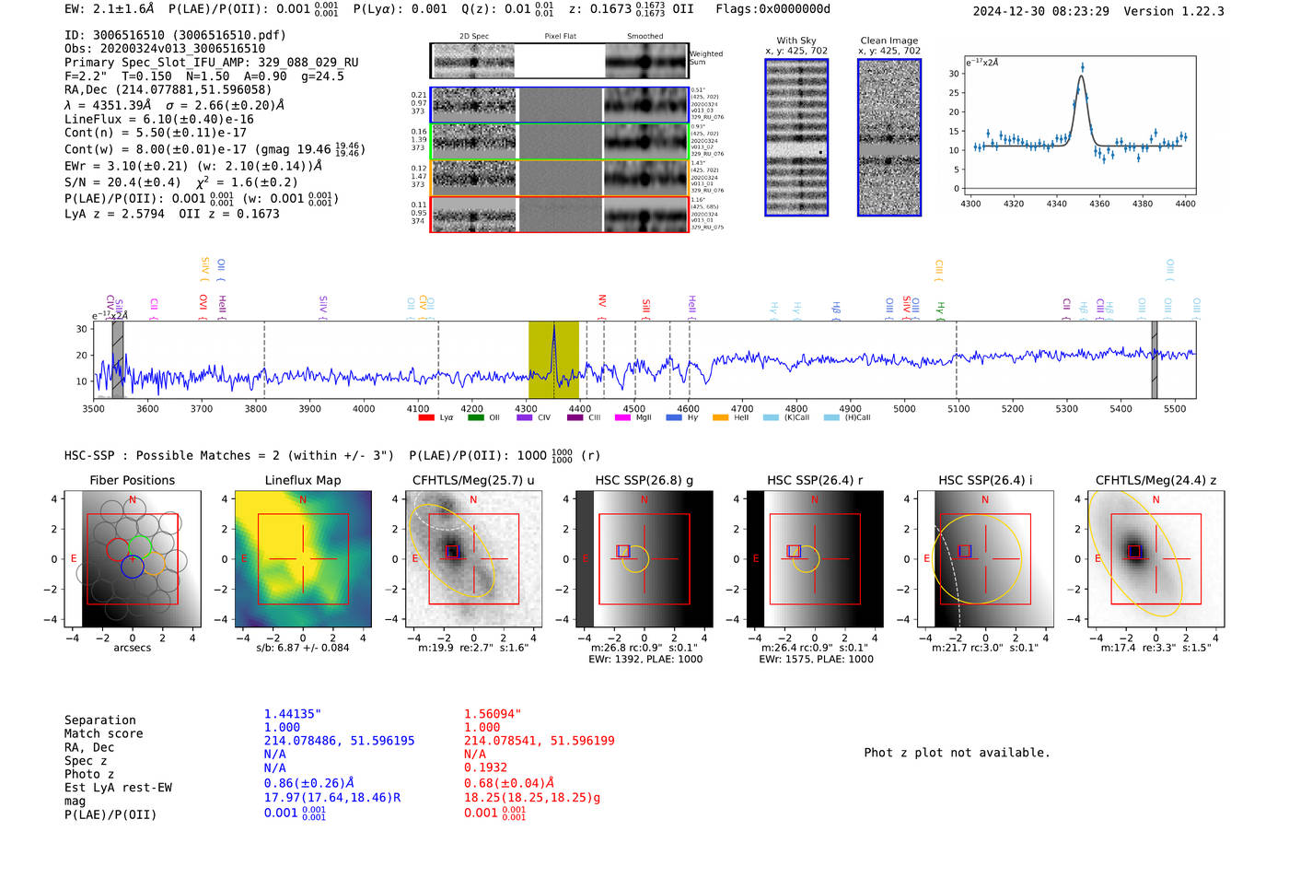
Task: Click the magenta MgII legend swatch
Action: 622,417
